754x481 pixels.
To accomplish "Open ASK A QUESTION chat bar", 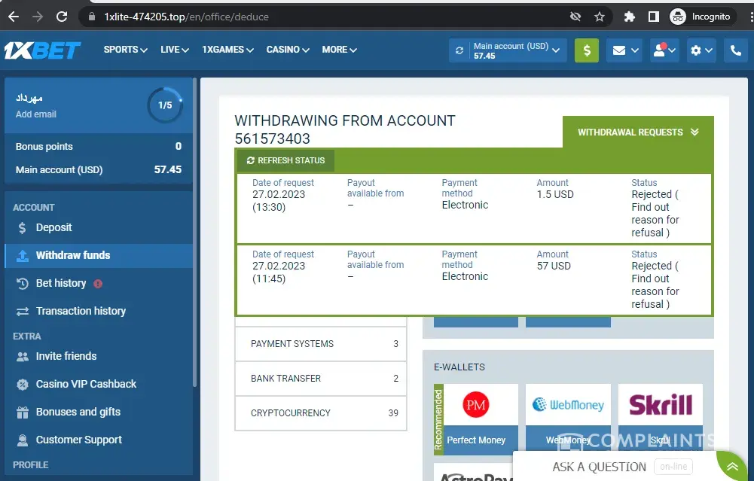I will click(x=615, y=467).
